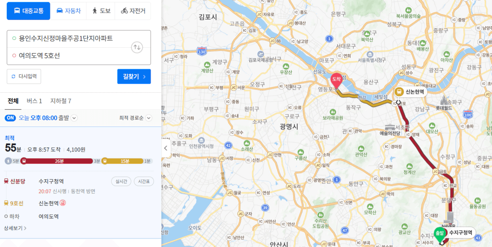
Task: Click the red 도착 arrival pin
Action: coord(337,80)
